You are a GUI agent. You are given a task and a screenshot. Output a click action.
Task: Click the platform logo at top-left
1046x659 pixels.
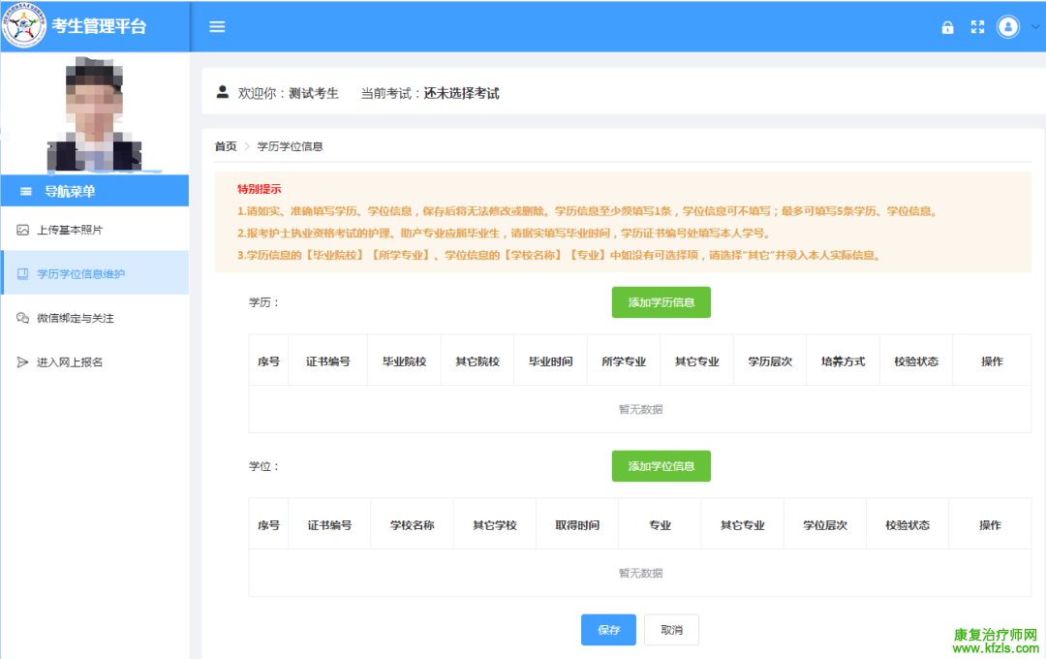pyautogui.click(x=24, y=26)
